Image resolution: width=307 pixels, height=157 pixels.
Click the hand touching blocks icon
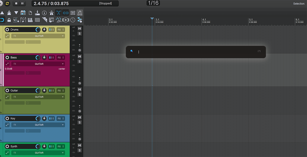pyautogui.click(x=80, y=20)
